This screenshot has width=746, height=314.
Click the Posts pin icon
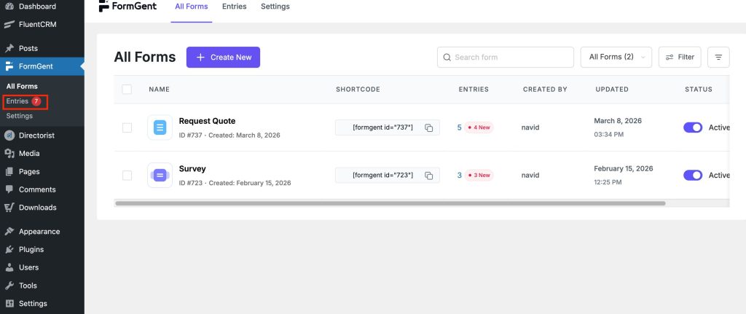pos(9,48)
